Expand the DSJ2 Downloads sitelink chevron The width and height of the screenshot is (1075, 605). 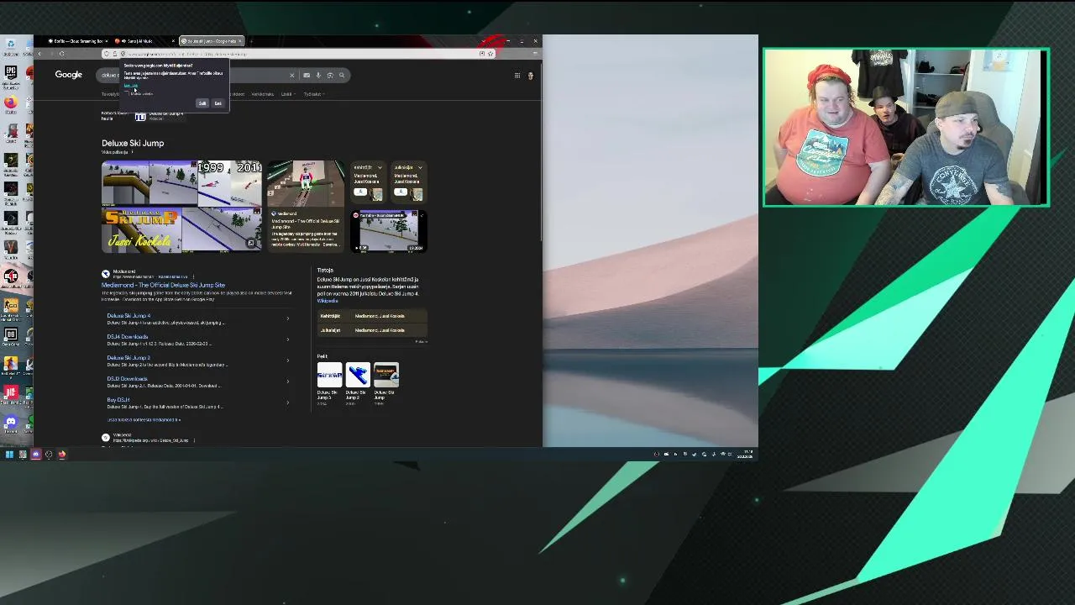coord(288,381)
